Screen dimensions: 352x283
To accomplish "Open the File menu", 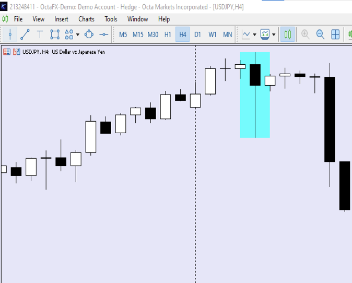I will 18,19.
